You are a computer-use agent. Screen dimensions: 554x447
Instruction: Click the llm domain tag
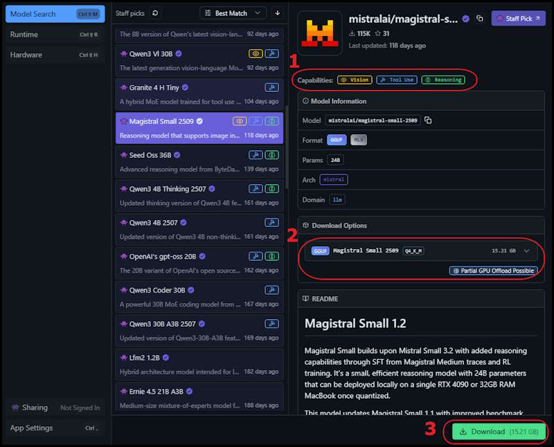[x=337, y=200]
